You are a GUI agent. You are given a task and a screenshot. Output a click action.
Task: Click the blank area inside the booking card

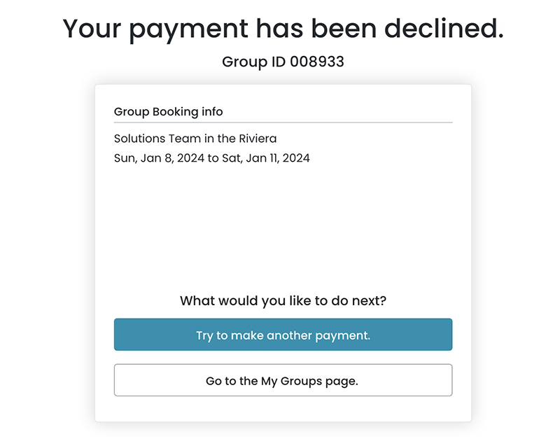(x=283, y=224)
